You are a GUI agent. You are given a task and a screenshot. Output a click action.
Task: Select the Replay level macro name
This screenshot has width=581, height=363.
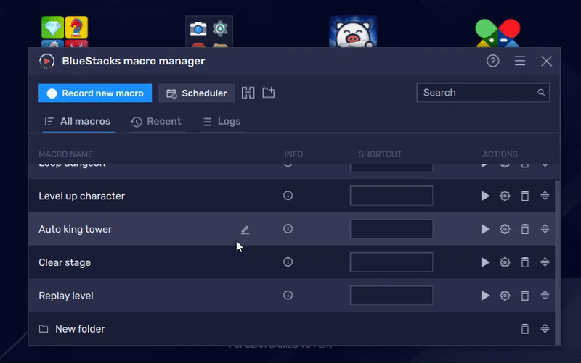click(x=66, y=296)
